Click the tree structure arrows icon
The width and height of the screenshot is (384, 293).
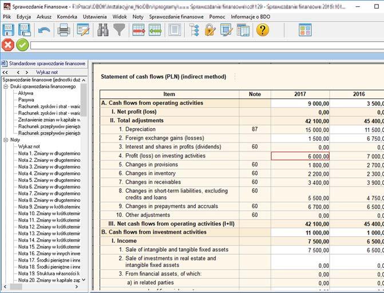pos(195,30)
